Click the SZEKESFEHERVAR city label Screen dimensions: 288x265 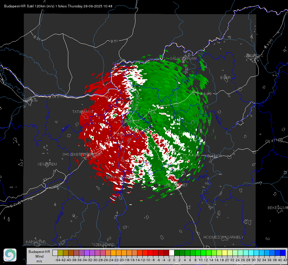84,155
